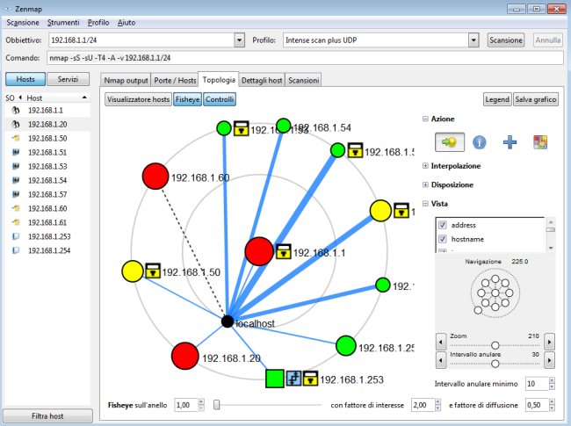Click the Zoom slider handle
Viewport: 571px width, 426px height.
click(x=495, y=345)
